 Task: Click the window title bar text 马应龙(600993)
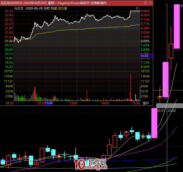point(11,3)
